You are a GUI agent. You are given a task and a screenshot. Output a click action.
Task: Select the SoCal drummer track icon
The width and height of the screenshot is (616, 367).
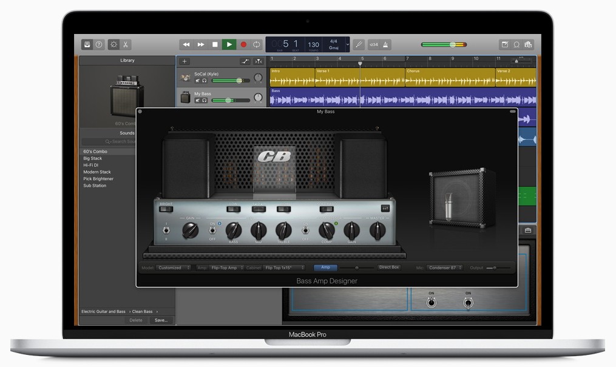tap(186, 77)
